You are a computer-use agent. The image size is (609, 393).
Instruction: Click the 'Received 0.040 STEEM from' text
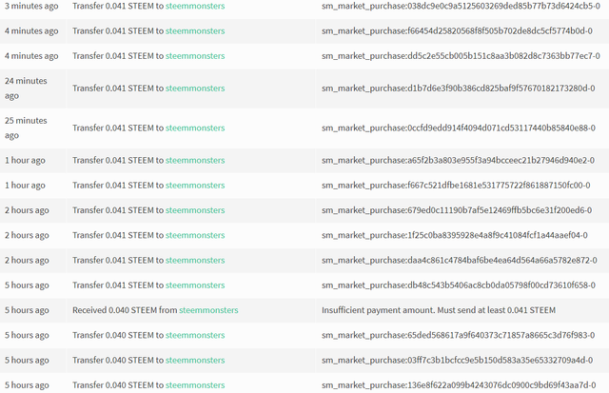[125, 310]
